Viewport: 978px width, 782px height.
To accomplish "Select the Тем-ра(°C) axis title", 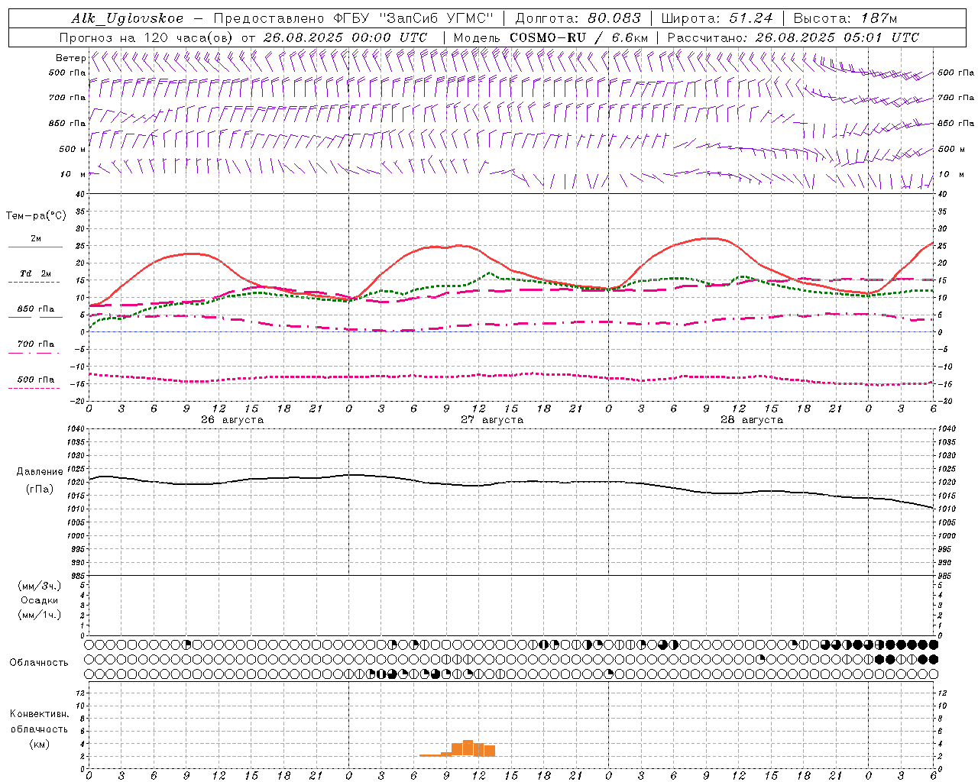I will (36, 216).
